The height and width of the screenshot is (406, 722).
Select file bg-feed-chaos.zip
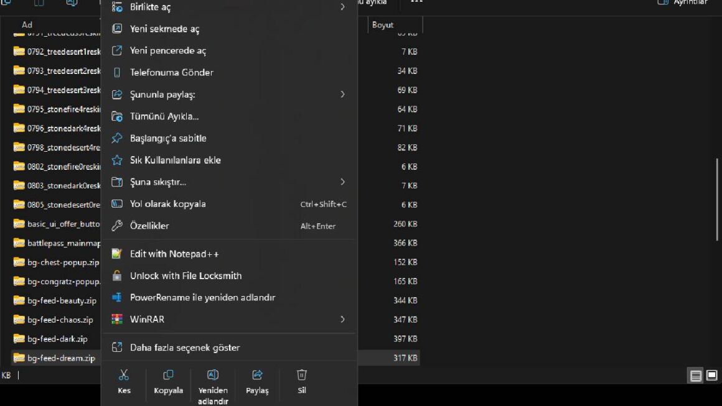pos(60,320)
